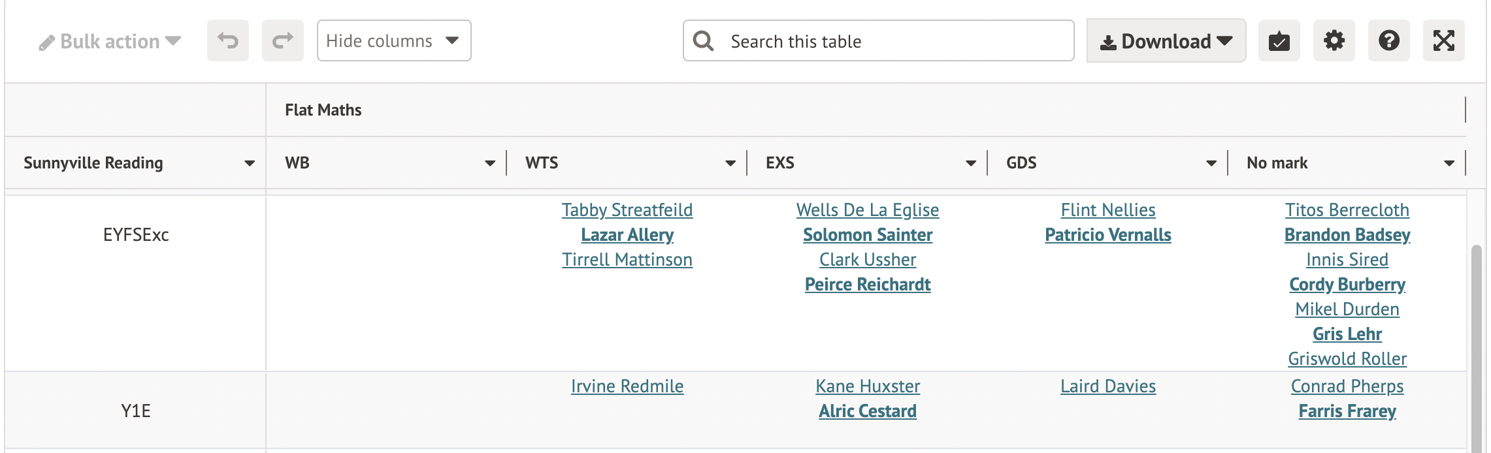Open settings with the gear icon
The width and height of the screenshot is (1491, 453).
[1334, 41]
